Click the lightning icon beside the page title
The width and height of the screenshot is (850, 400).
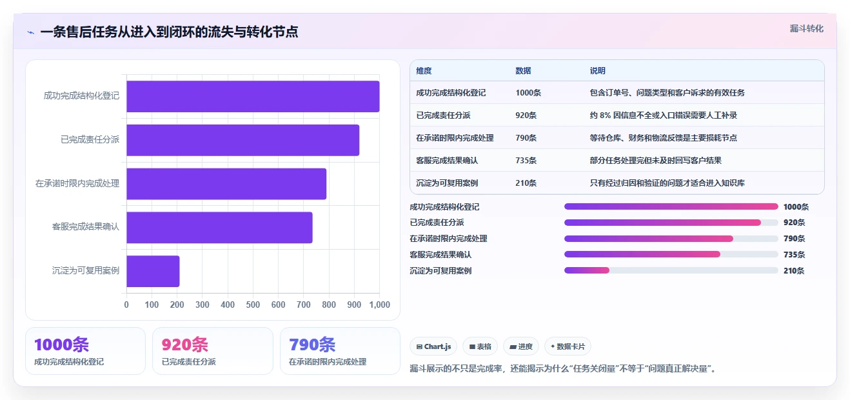[x=30, y=32]
